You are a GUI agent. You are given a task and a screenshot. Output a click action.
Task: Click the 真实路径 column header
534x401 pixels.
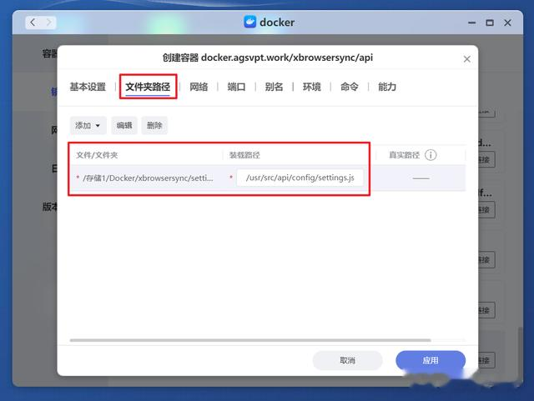[404, 155]
